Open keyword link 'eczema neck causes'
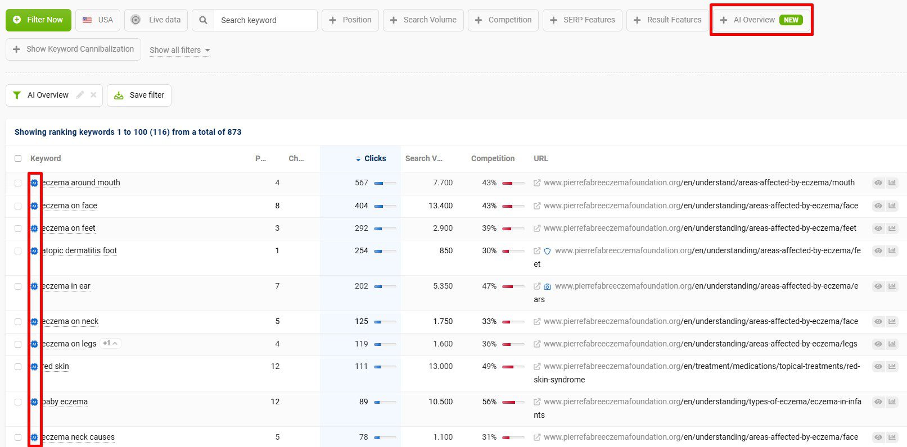 [x=78, y=437]
